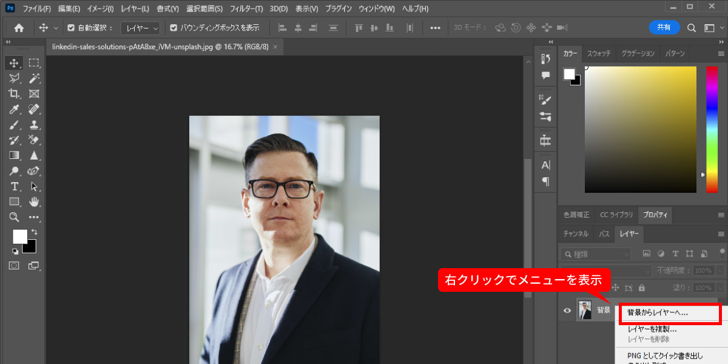Toggle Quick Mask mode icon

point(15,265)
